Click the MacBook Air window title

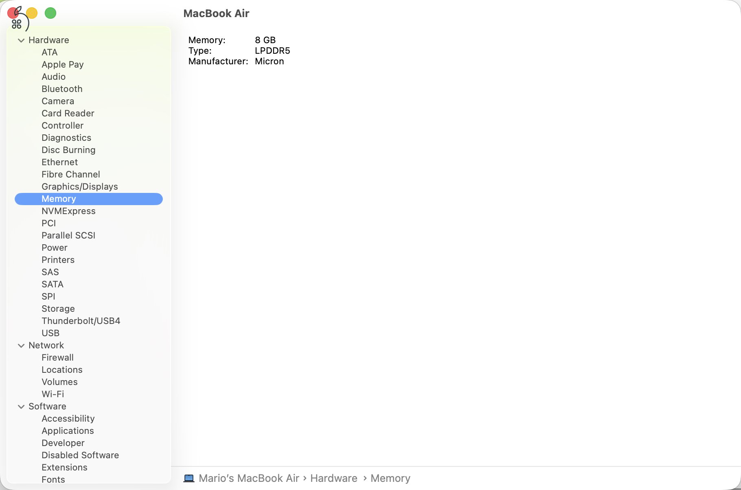coord(216,13)
